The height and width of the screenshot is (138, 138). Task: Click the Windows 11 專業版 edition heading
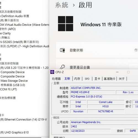pyautogui.click(x=101, y=25)
